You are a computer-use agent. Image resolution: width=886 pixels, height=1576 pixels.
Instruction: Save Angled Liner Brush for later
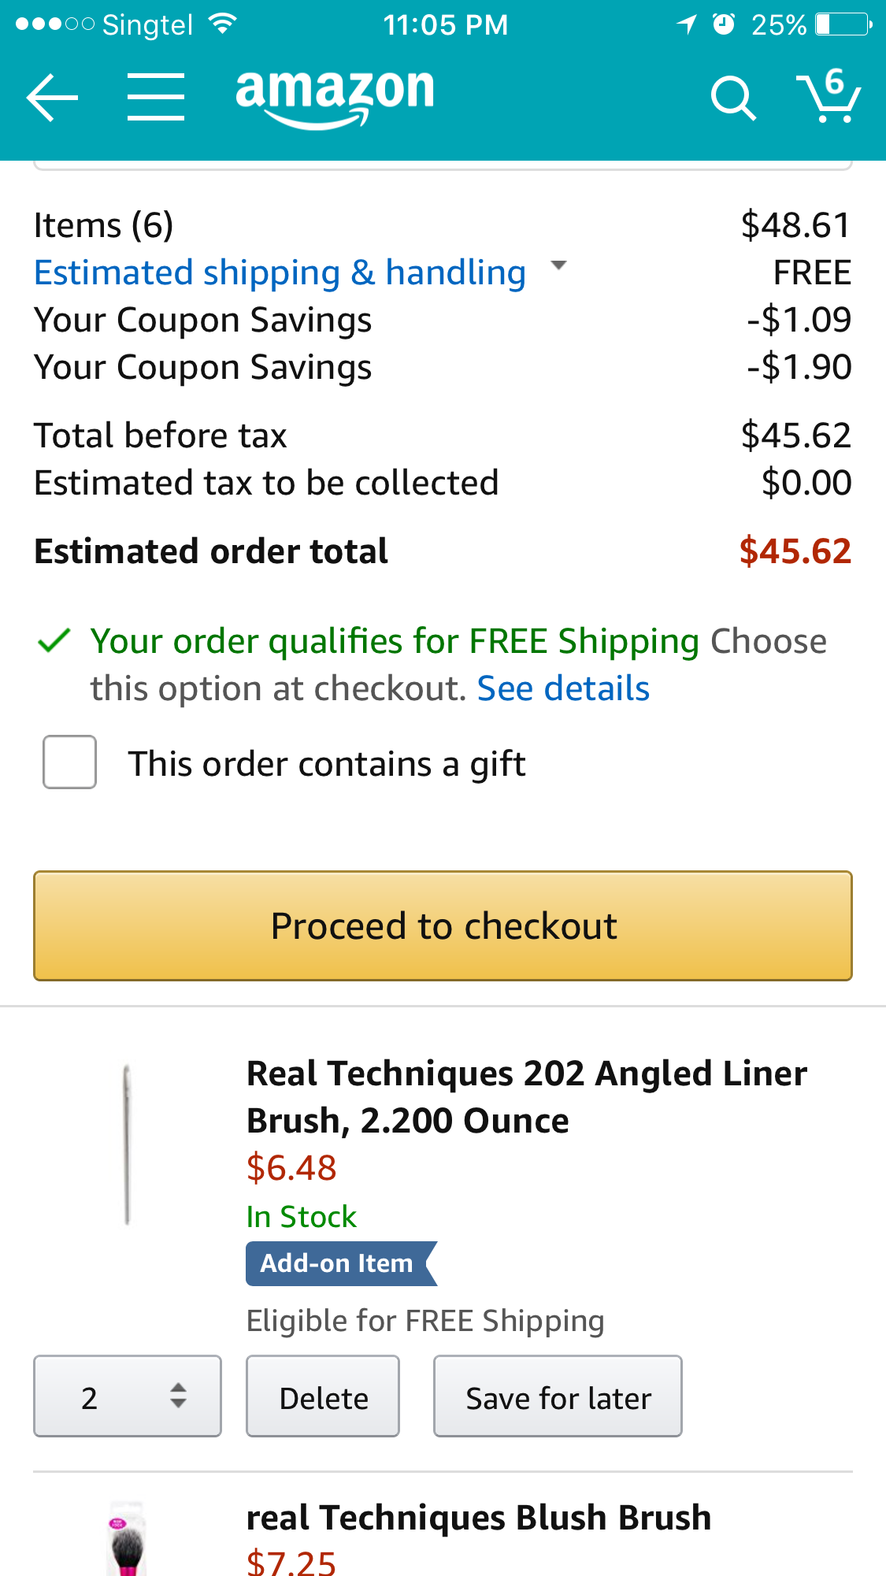click(x=558, y=1396)
